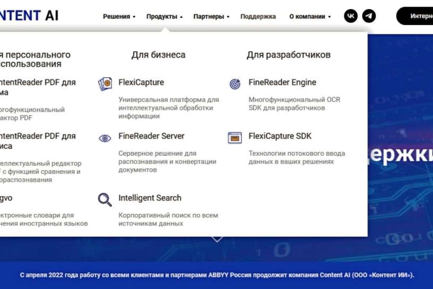Click the Intelligent Search magnifier icon
Screen dimensions: 433x289
click(105, 199)
